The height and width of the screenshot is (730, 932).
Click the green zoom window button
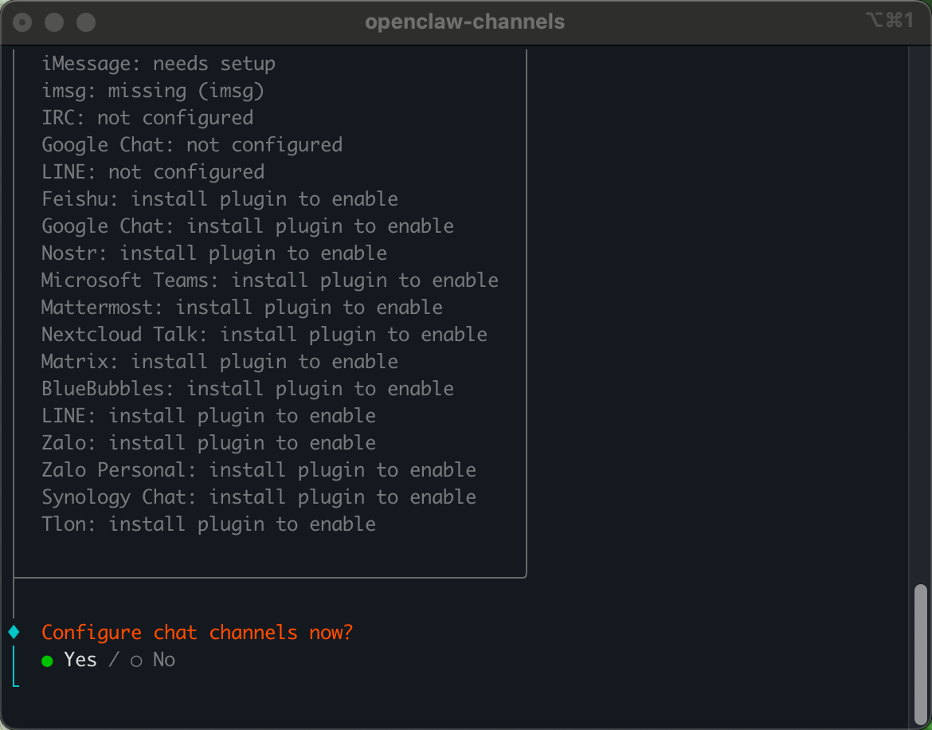86,22
